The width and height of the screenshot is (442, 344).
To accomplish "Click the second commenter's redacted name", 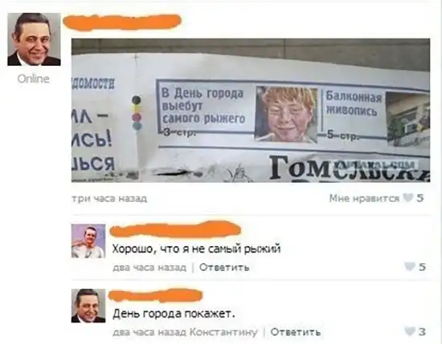I will [x=156, y=295].
